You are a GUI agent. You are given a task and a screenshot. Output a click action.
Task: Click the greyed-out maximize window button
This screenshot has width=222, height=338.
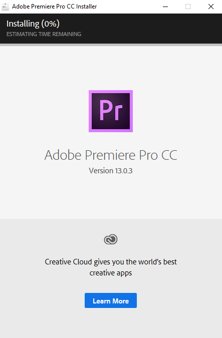coord(188,7)
